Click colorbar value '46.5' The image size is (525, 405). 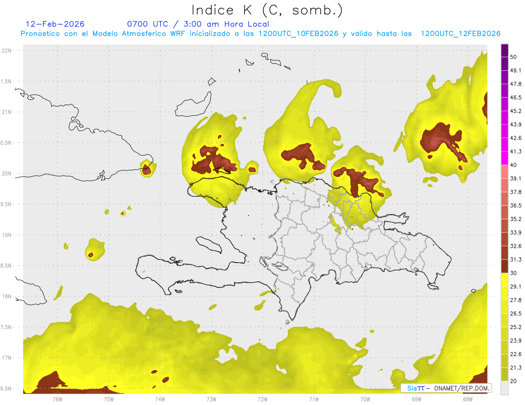[x=516, y=97]
